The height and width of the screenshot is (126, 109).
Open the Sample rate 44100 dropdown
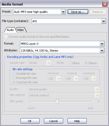pyautogui.click(x=49, y=63)
